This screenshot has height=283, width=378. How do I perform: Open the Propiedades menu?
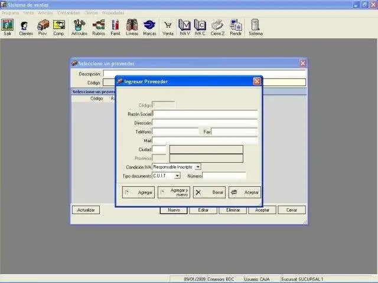click(113, 13)
